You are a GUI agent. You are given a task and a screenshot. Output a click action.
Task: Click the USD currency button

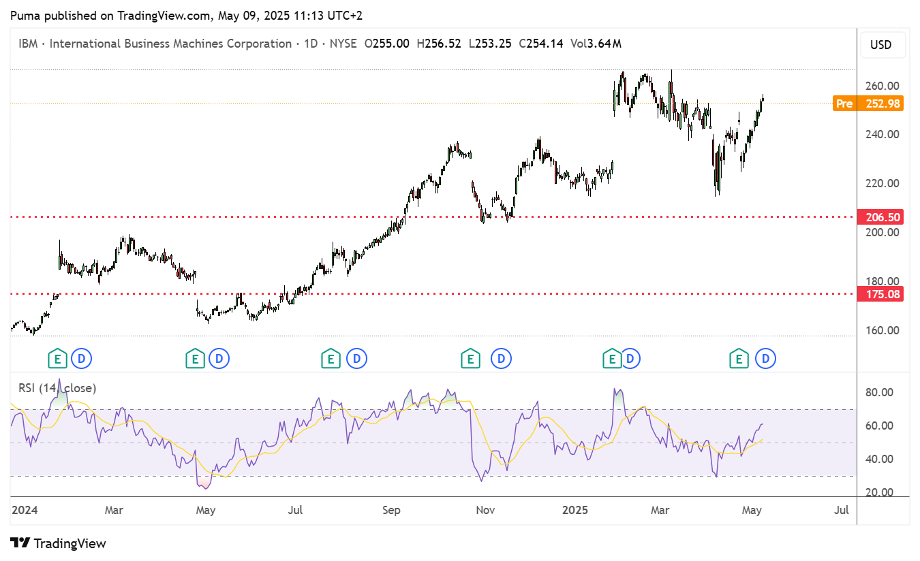(x=883, y=45)
